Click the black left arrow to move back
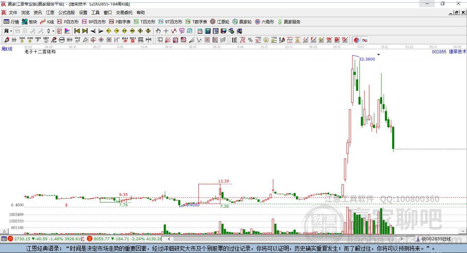 (x=93, y=31)
